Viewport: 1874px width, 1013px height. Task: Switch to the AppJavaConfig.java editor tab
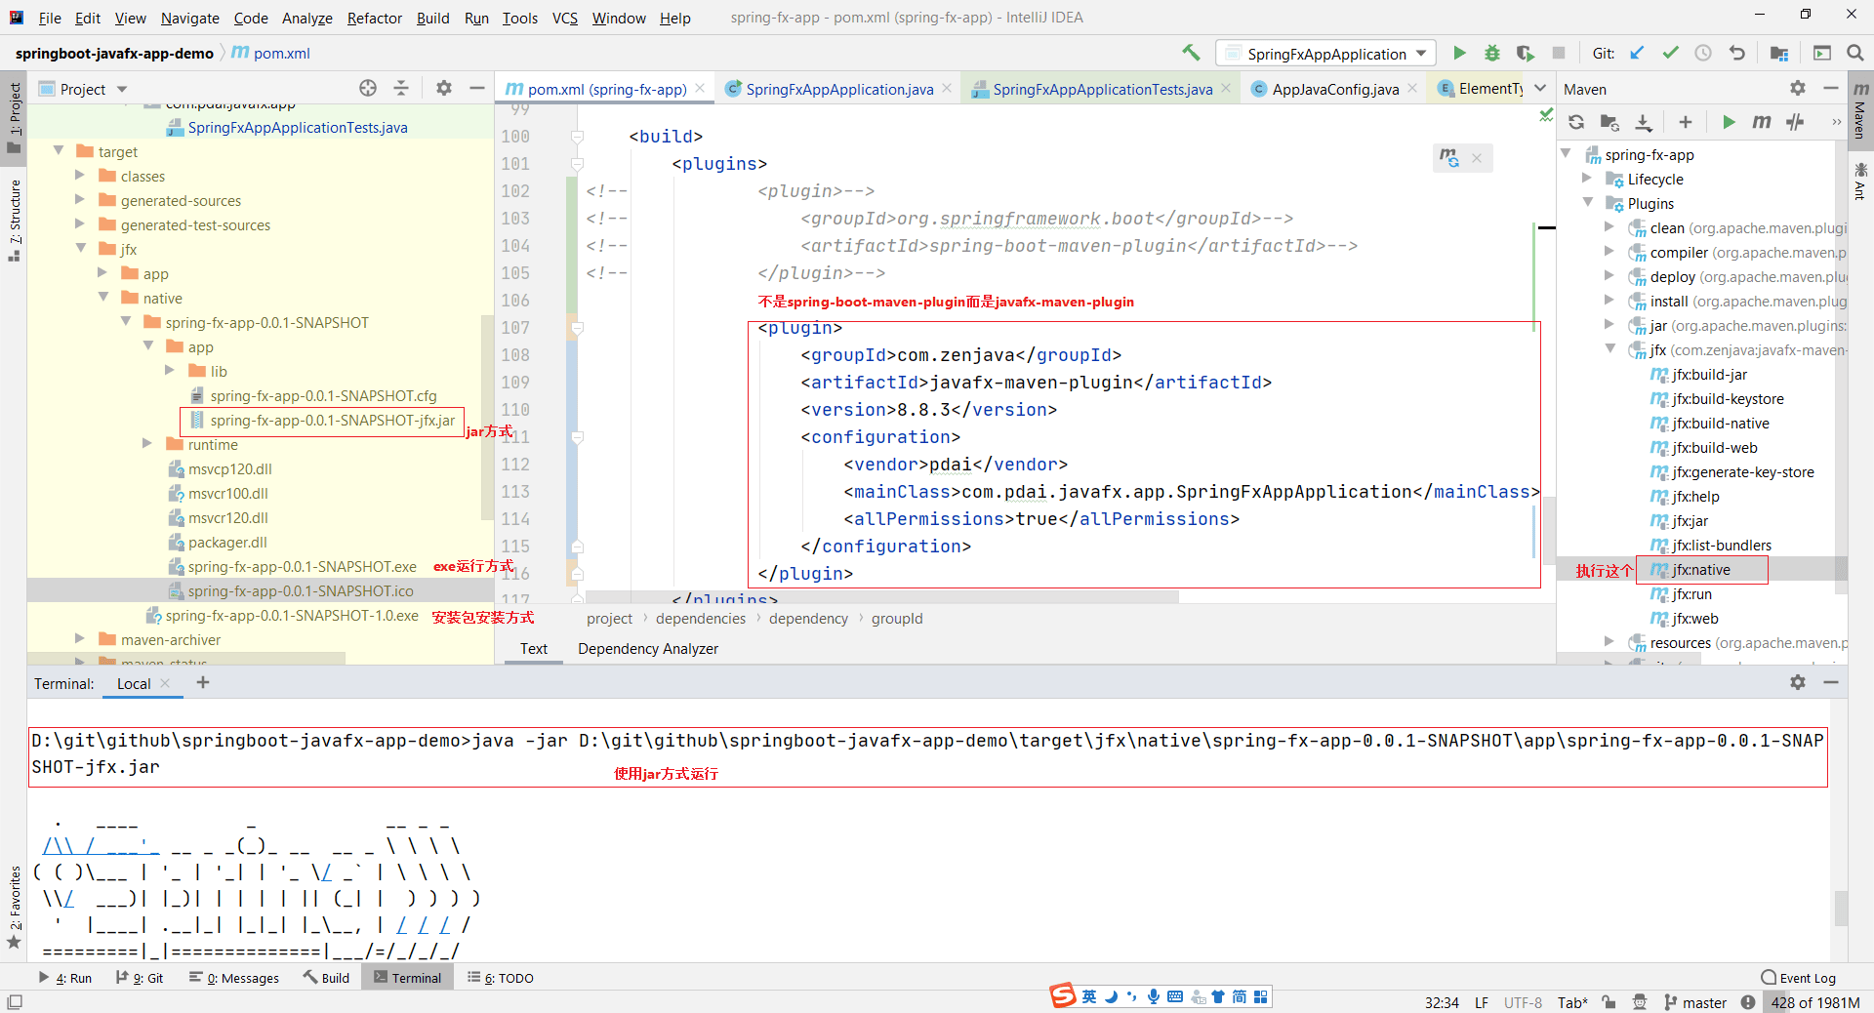1334,89
